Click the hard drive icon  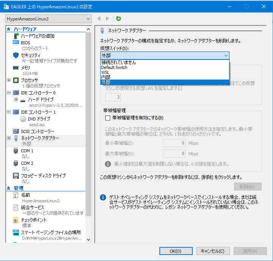click(23, 100)
